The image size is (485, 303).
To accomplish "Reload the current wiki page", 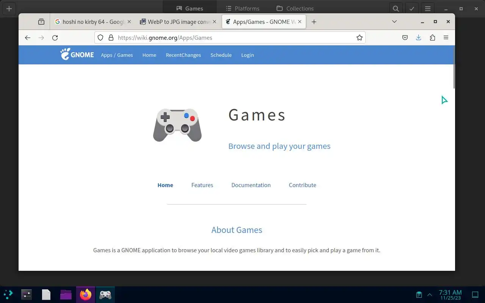I will (x=55, y=37).
